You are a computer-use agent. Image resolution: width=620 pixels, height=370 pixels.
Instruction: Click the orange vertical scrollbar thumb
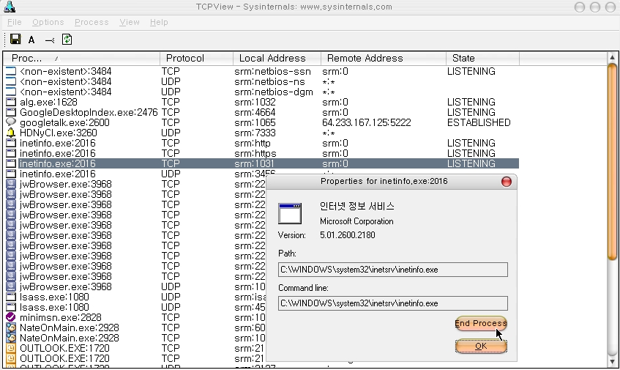(x=612, y=161)
